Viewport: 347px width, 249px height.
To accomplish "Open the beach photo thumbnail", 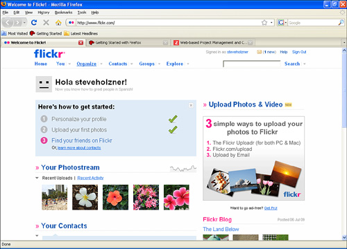I will click(x=55, y=197).
